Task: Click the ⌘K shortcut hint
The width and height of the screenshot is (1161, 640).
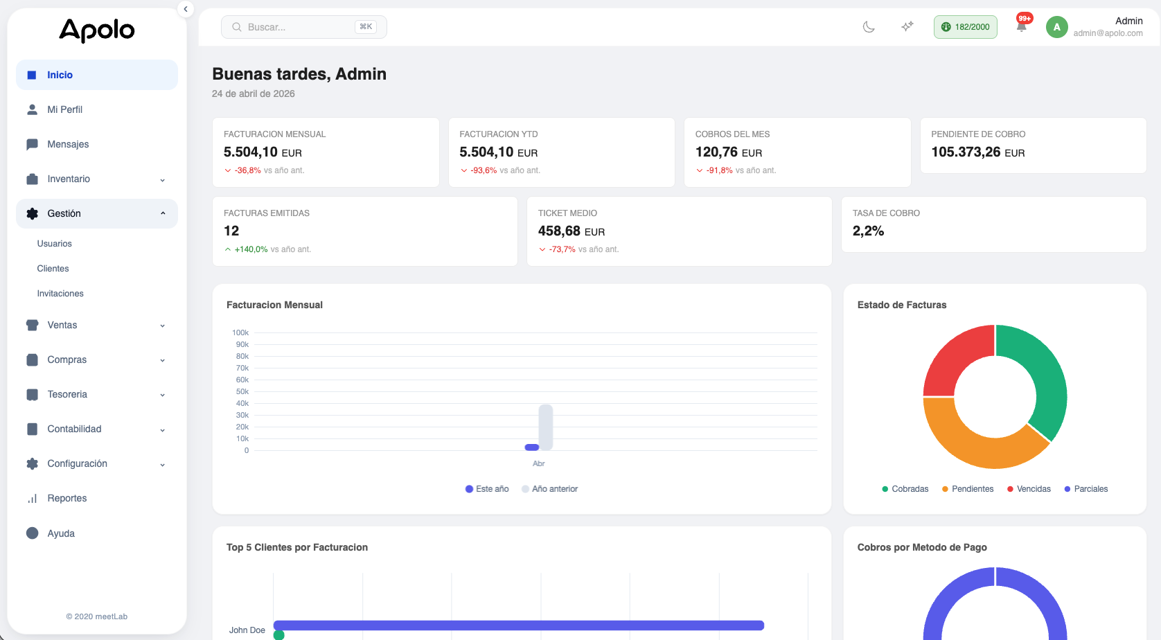Action: click(366, 27)
